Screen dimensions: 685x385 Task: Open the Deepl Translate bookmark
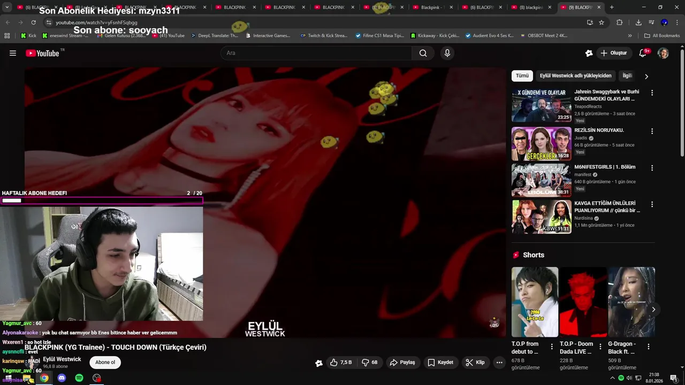(x=214, y=36)
